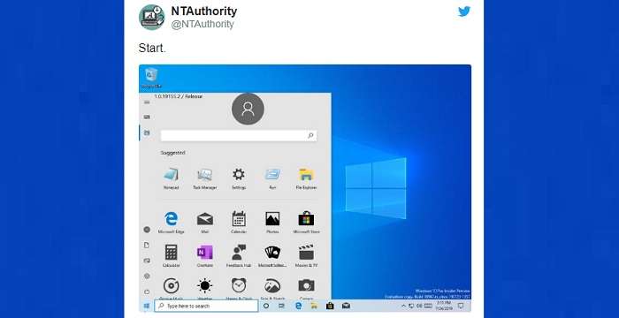Click the Start menu search box

coord(239,136)
